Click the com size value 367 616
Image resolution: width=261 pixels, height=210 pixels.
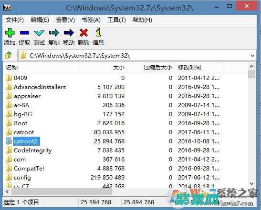coord(114,160)
